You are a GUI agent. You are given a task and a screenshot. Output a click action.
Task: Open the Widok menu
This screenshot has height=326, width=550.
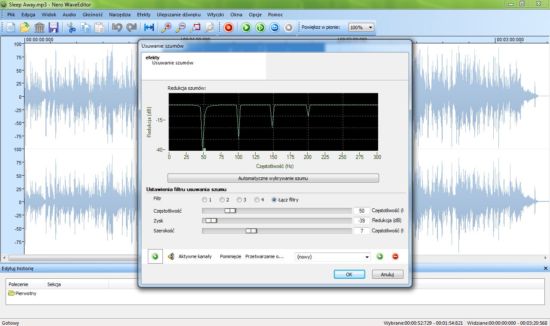pos(49,15)
